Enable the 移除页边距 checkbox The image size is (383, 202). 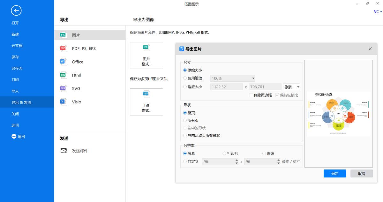(252, 95)
